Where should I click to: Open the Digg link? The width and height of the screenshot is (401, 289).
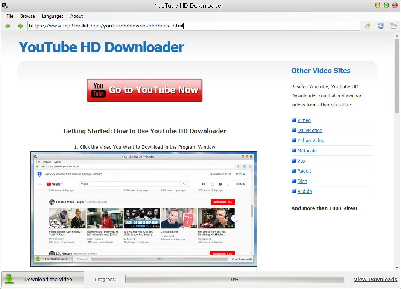point(302,181)
